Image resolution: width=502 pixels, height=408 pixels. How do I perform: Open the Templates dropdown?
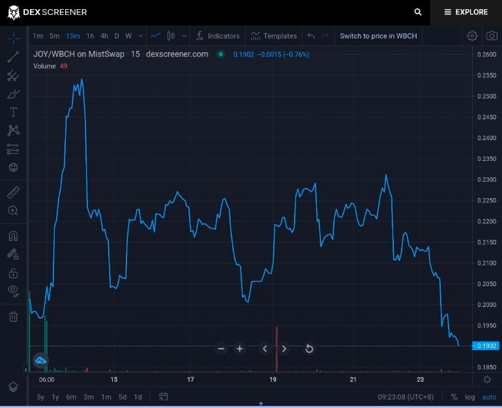tap(274, 36)
